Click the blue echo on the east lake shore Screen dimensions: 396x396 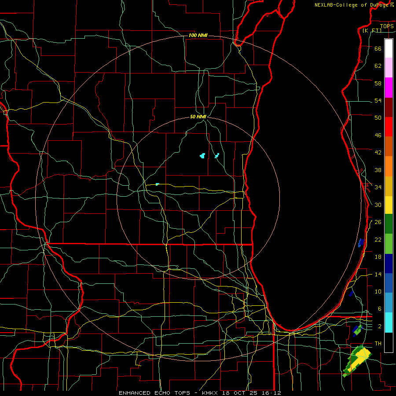click(x=361, y=243)
